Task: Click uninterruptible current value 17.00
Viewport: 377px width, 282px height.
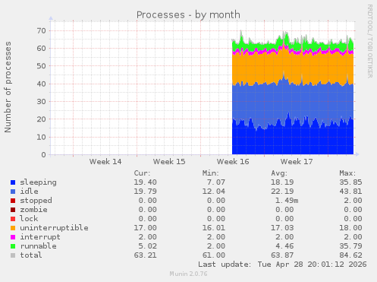Action: coord(146,228)
